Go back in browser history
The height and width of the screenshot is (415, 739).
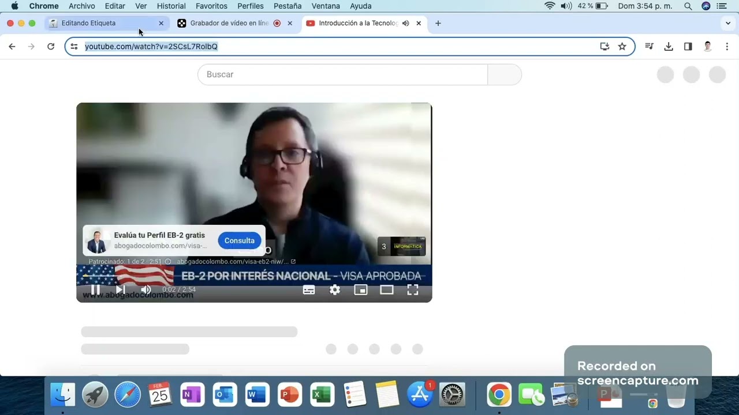12,47
